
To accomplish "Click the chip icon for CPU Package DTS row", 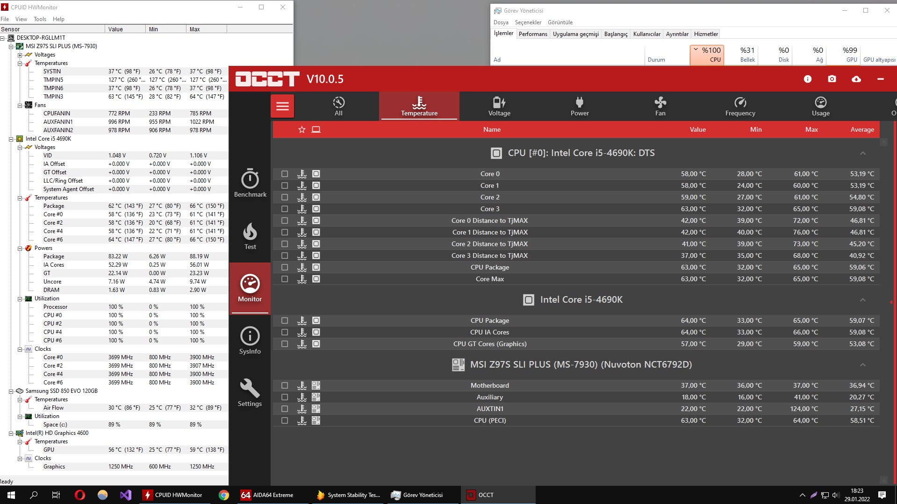I will tap(316, 267).
